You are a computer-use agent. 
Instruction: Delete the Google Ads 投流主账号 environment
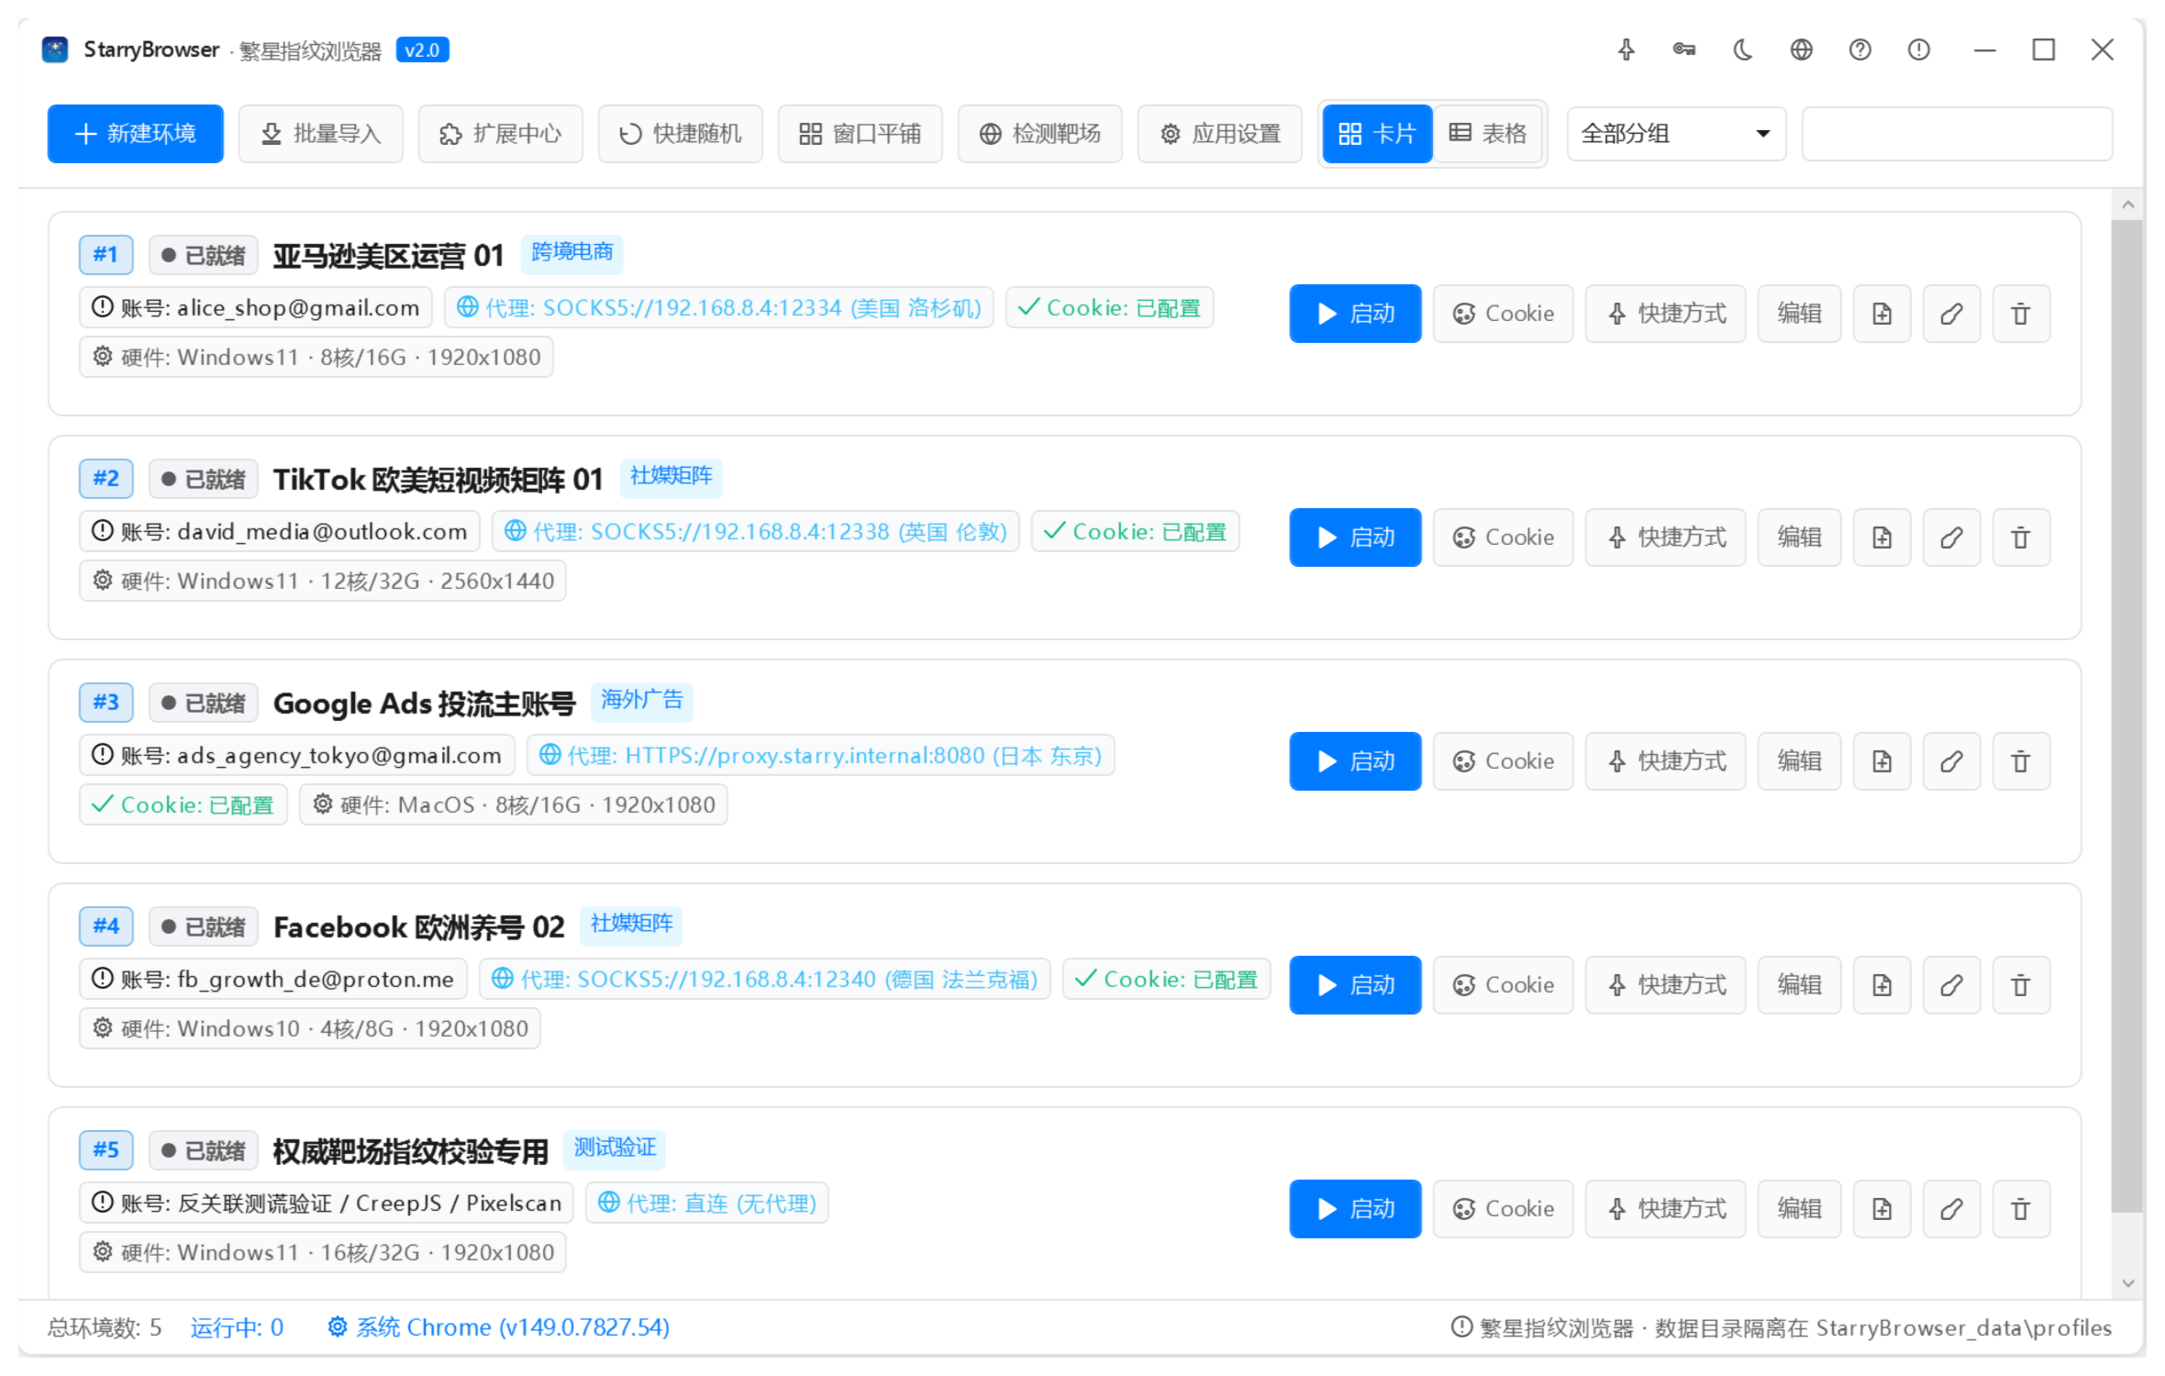coord(2021,761)
